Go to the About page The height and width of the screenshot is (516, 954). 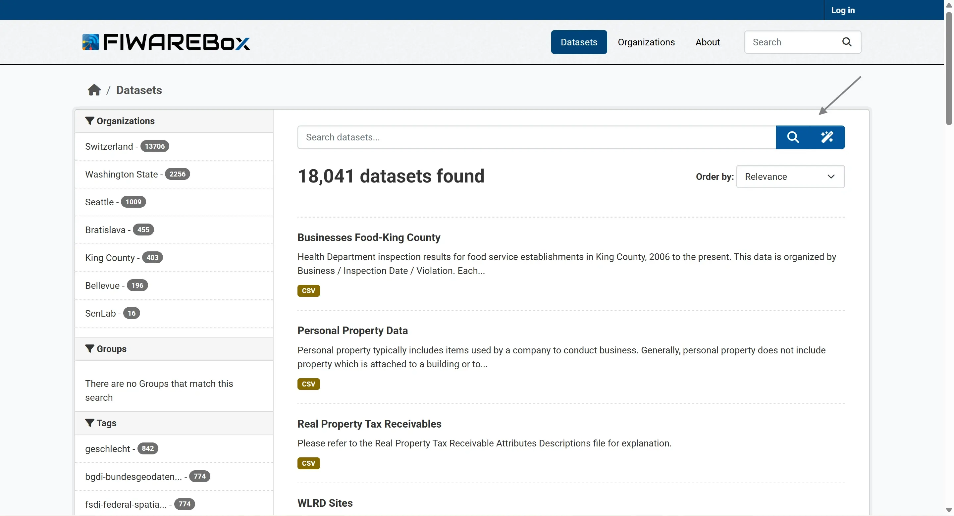(707, 42)
